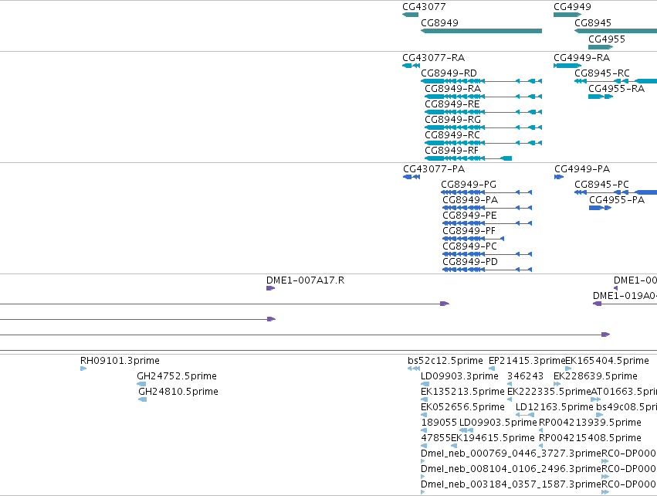The width and height of the screenshot is (657, 496).
Task: Select the LD09903.3prime EST label
Action: pos(459,376)
